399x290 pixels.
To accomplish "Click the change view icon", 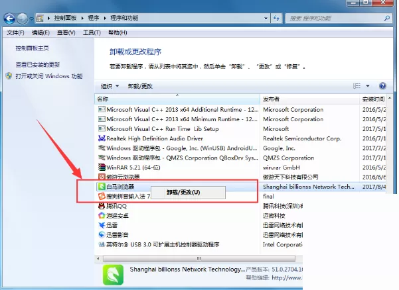I will pos(357,86).
